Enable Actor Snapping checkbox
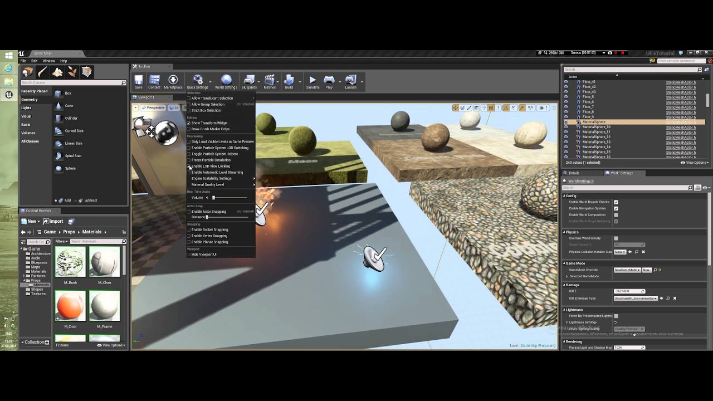 [x=188, y=212]
